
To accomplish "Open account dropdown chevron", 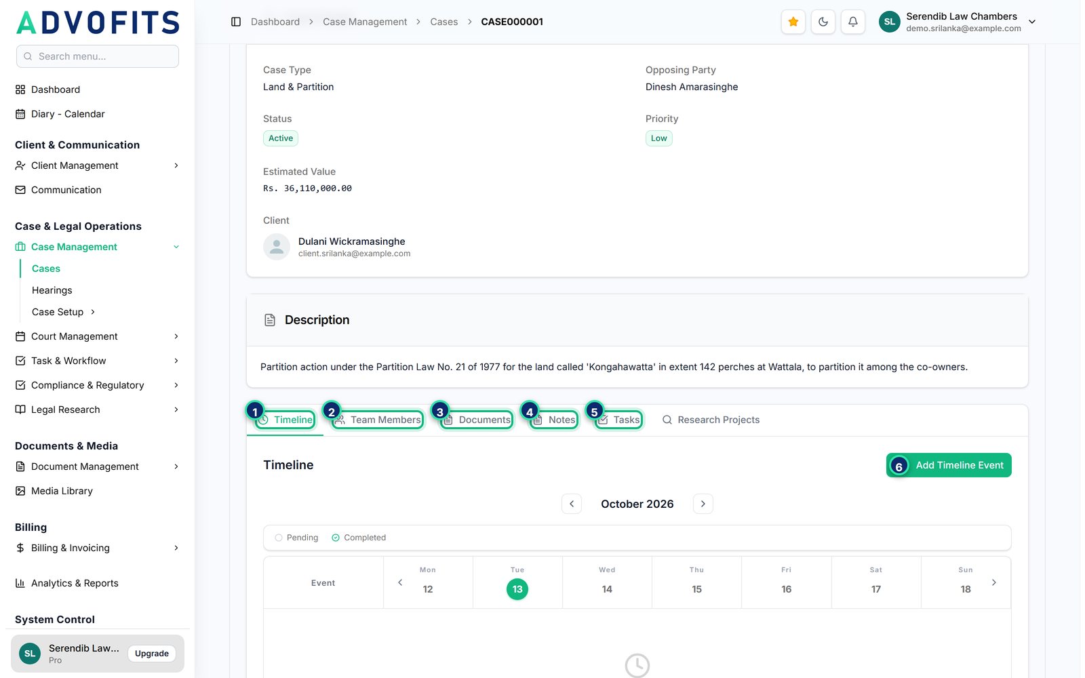I will click(1032, 22).
